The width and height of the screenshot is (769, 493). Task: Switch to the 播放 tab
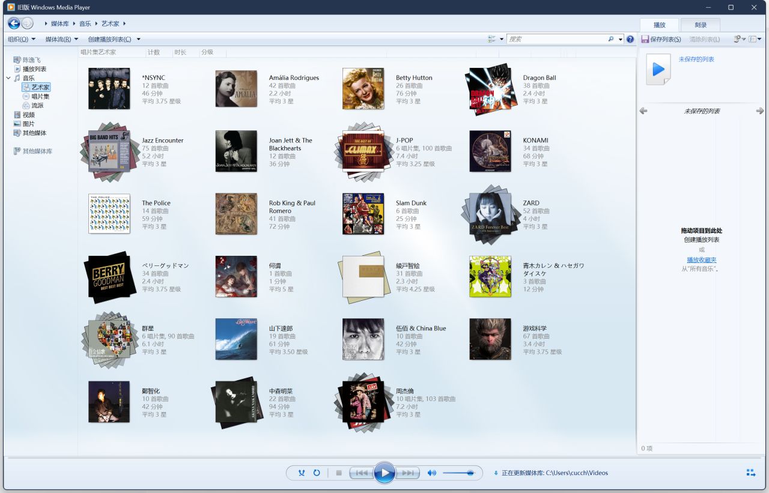(660, 25)
